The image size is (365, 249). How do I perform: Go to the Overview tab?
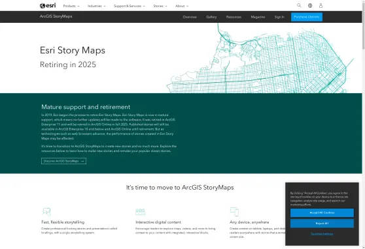pyautogui.click(x=190, y=17)
